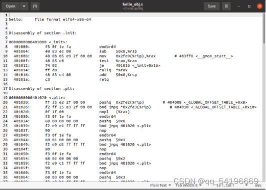Click 'add $0x8,%rsp' instruction
The height and width of the screenshot is (190, 266).
(x=118, y=75)
